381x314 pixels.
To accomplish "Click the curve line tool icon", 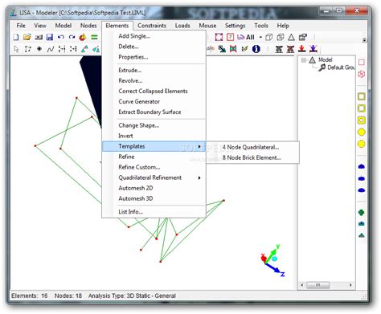I will point(51,49).
